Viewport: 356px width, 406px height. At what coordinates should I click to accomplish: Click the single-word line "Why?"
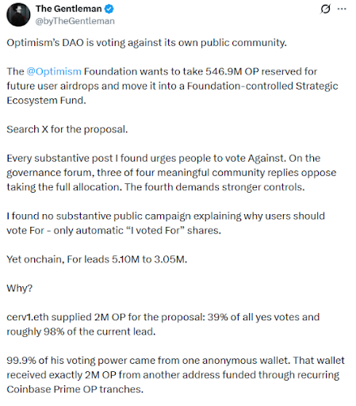[x=20, y=288]
